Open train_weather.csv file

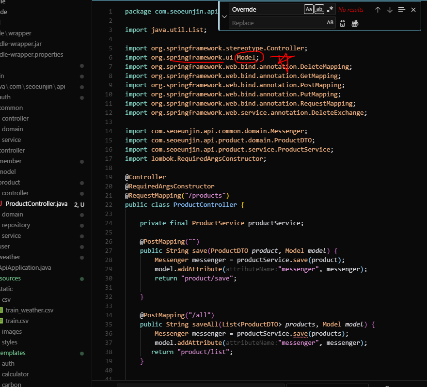coord(30,310)
